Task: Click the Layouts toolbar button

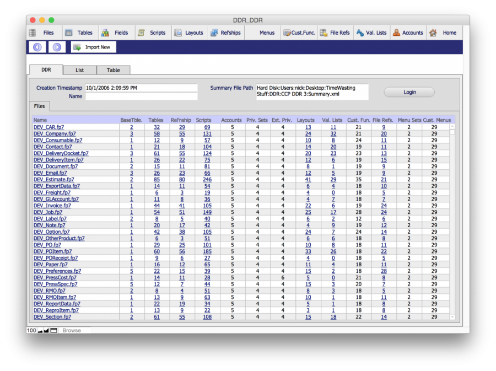Action: [x=188, y=33]
